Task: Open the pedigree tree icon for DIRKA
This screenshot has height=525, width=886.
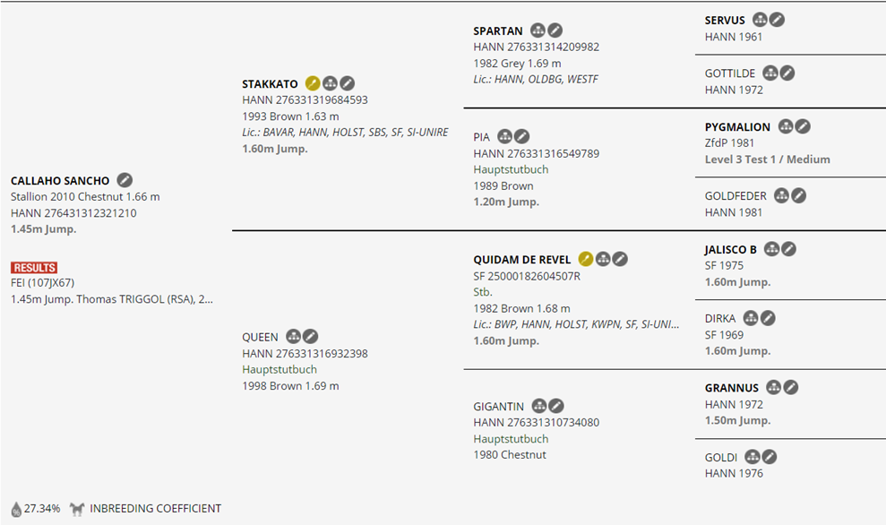Action: pos(751,318)
